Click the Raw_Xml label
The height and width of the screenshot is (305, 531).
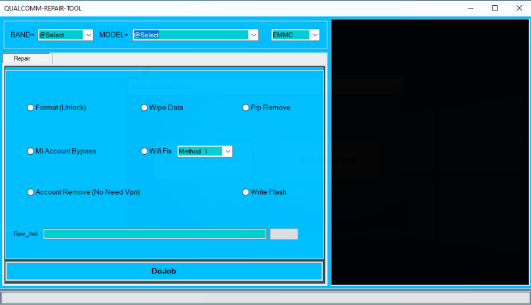26,234
